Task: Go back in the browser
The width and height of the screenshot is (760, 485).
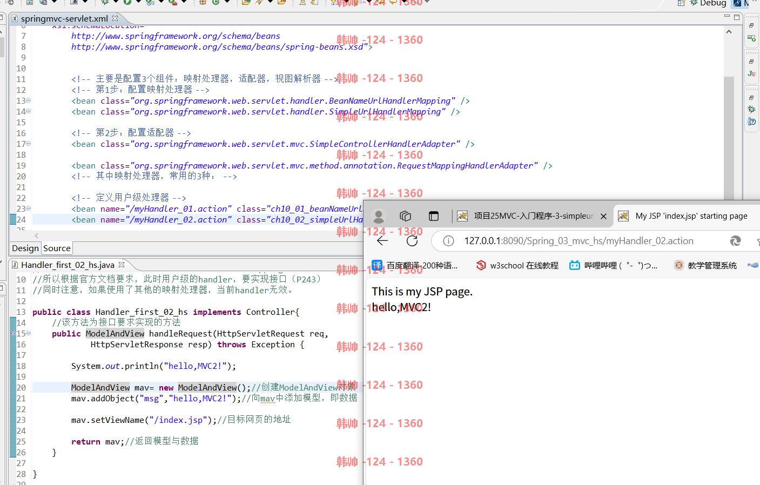Action: [x=382, y=241]
